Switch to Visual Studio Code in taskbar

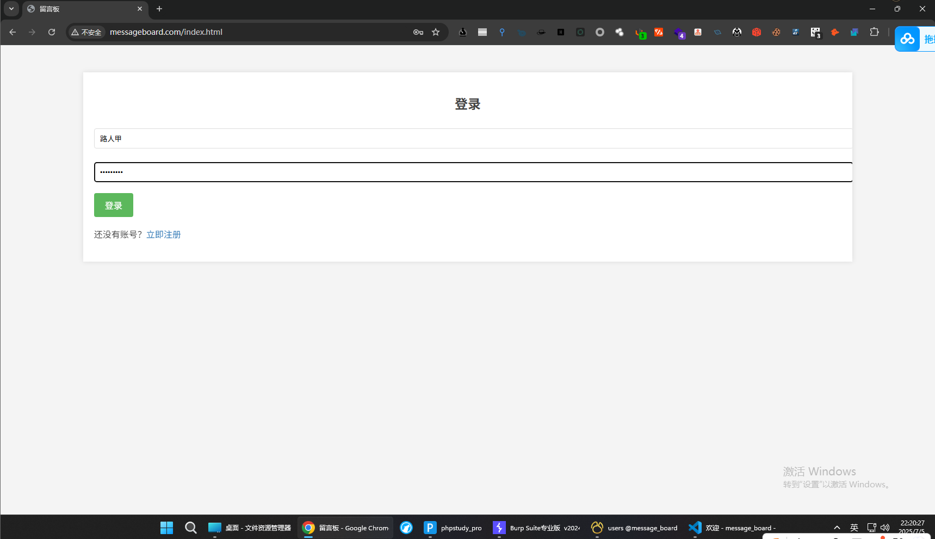695,528
